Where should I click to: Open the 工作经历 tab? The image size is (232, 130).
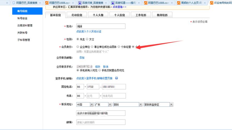pos(141,15)
